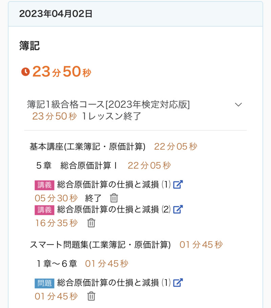
Task: Open the 講義 lesson title 総合原価計算の仕損と減損 (1)
Action: pyautogui.click(x=113, y=185)
